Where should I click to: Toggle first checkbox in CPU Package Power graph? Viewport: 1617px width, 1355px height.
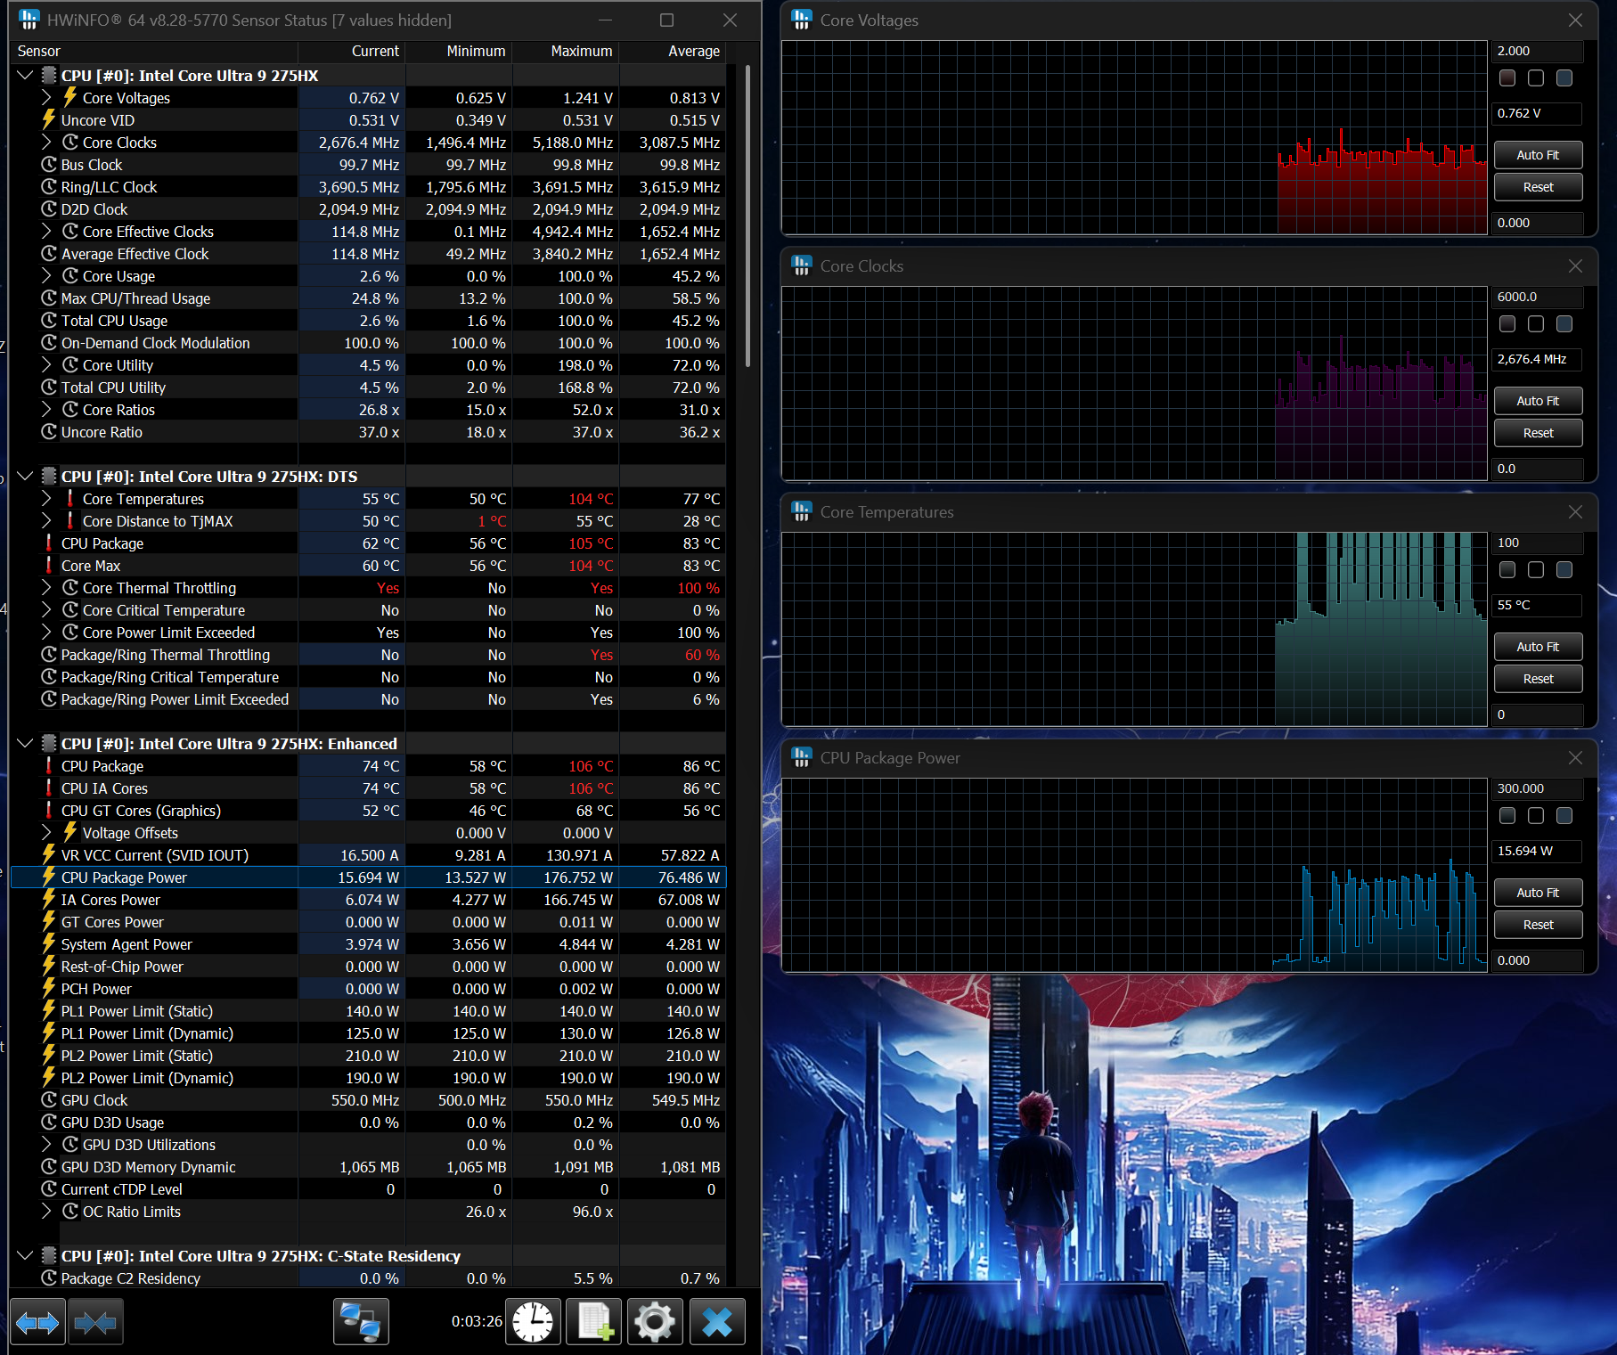click(1507, 816)
